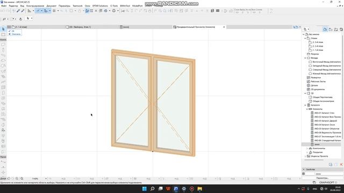
Task: Click the red delete X icon in Navigator
Action: coord(341,165)
